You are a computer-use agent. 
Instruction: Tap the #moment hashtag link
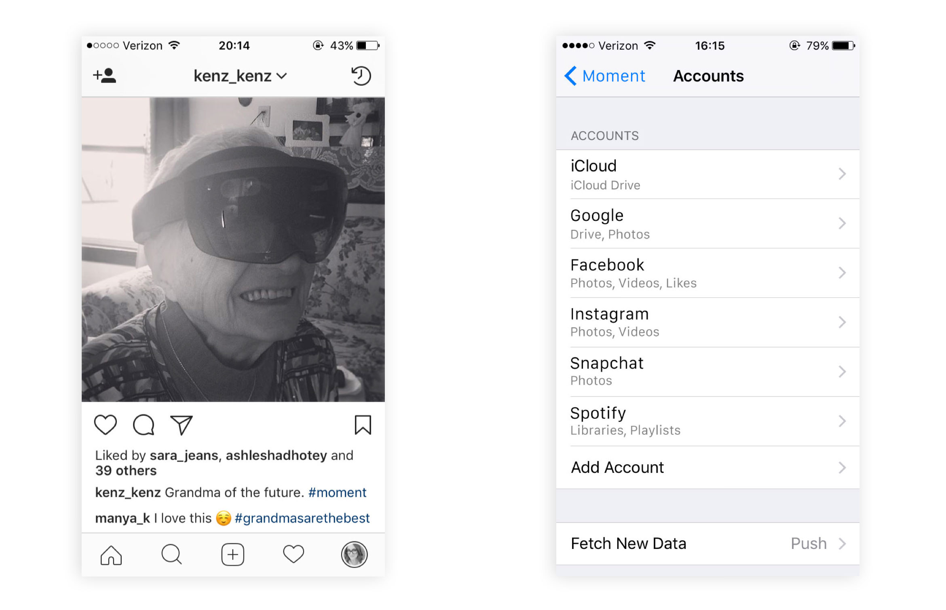point(337,493)
